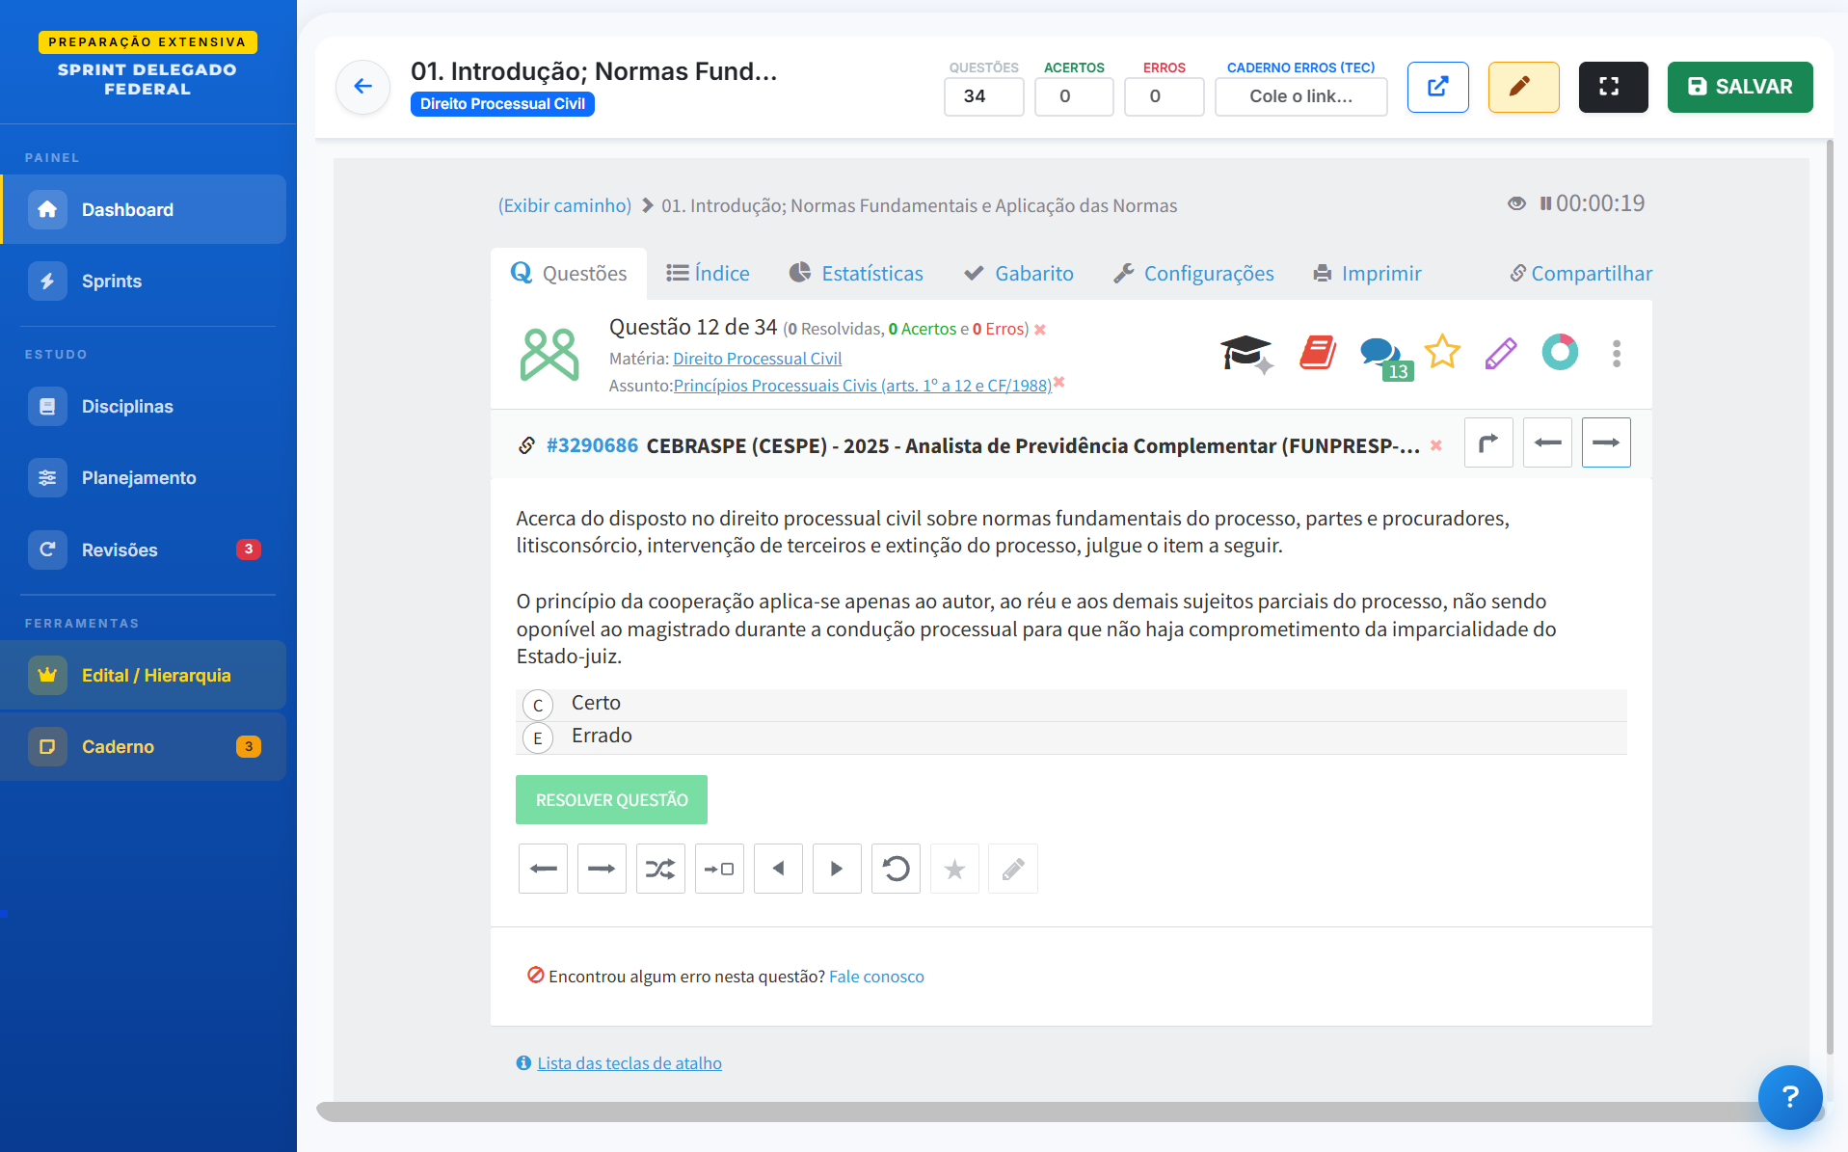Image resolution: width=1848 pixels, height=1152 pixels.
Task: Open the Fale conosco link
Action: (876, 977)
